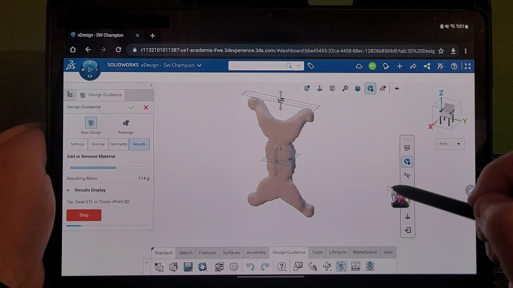Reload the page in the browser
The height and width of the screenshot is (288, 513).
pyautogui.click(x=119, y=50)
